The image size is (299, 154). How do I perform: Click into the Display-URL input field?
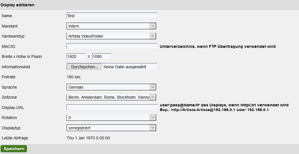pos(112,107)
